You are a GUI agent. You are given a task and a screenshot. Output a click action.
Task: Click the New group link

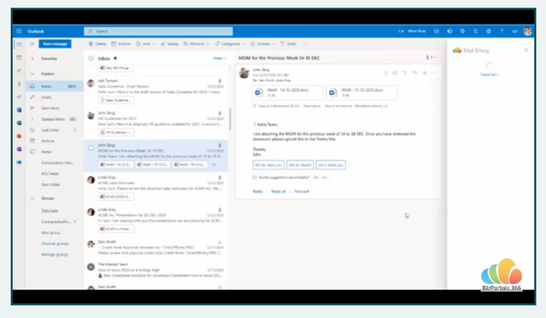[x=50, y=233]
